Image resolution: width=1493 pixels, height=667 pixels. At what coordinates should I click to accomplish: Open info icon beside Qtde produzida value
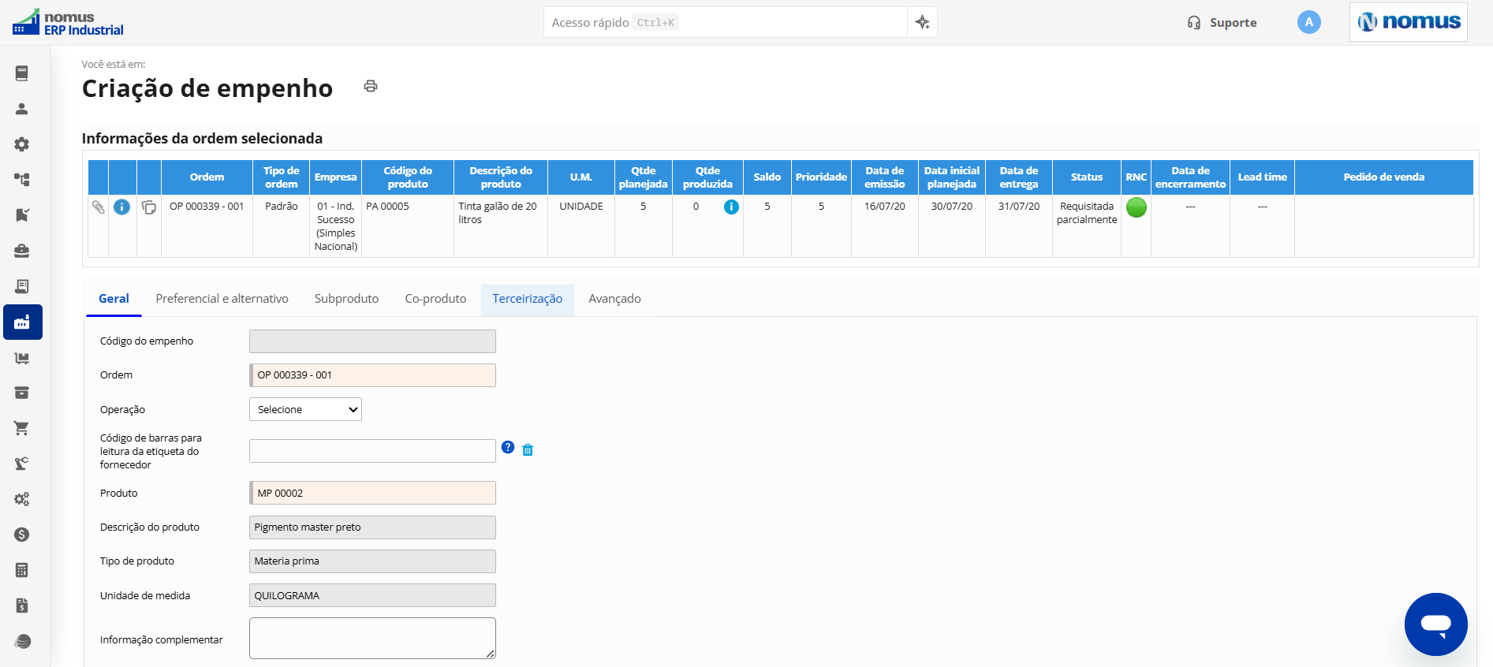click(731, 207)
